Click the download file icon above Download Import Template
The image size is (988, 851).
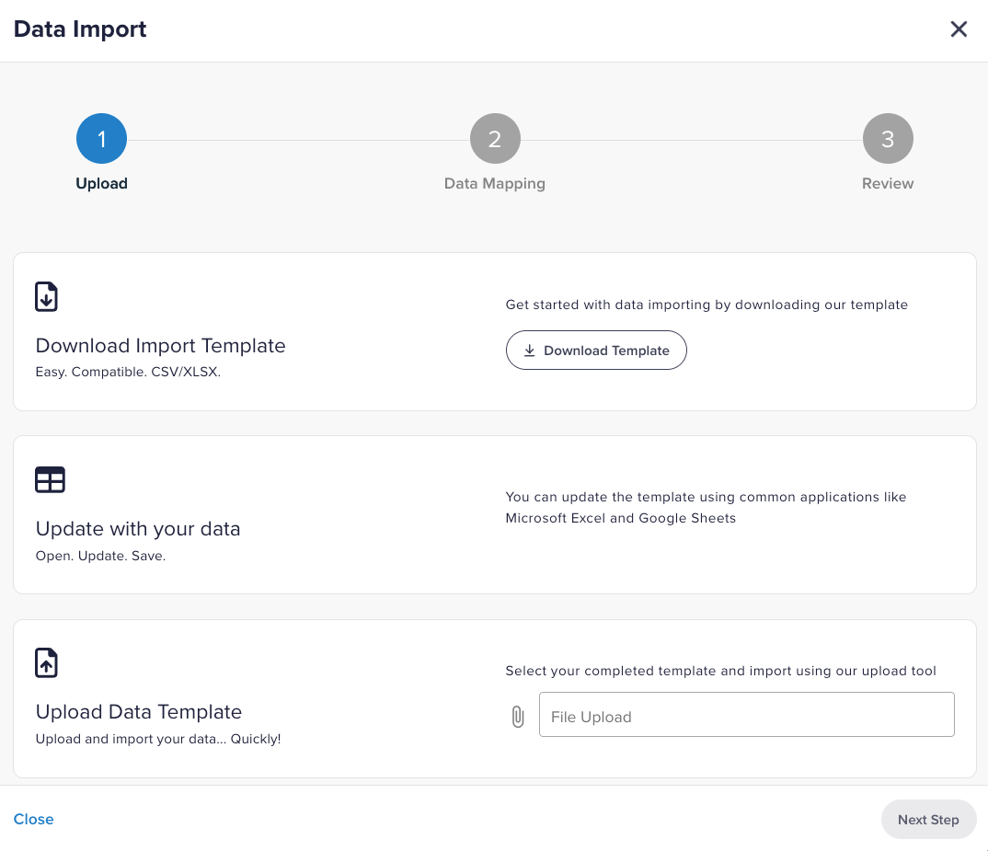tap(46, 297)
